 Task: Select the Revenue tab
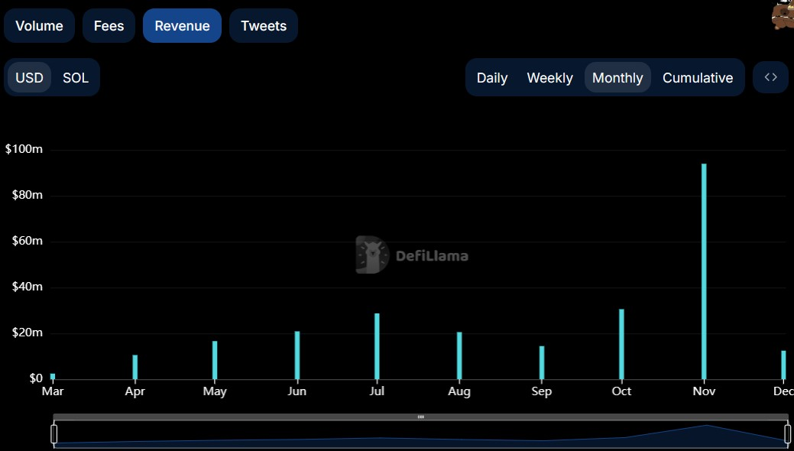click(182, 26)
